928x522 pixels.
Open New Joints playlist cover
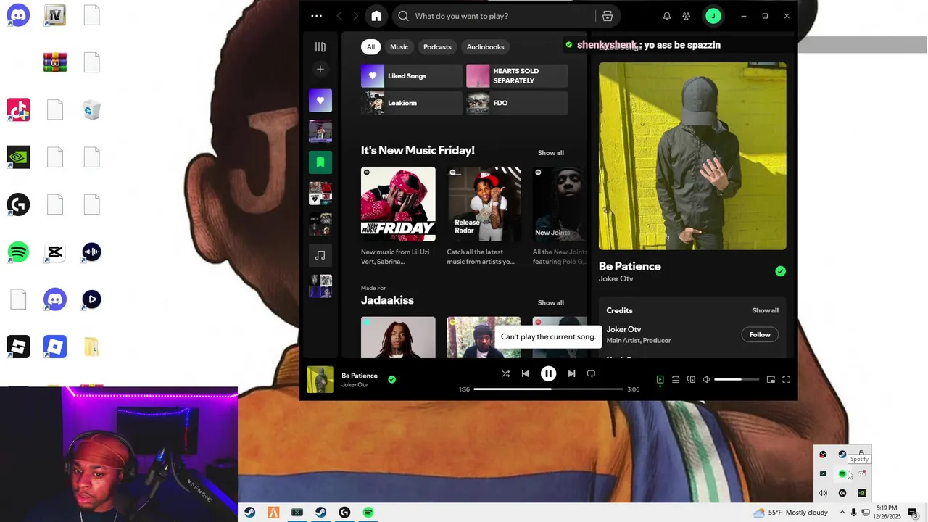[x=560, y=204]
